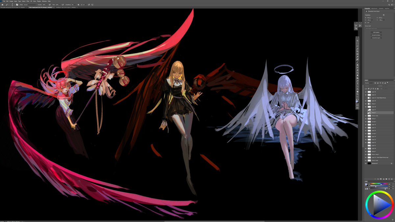Click the foreground color swatch in toolbar
395x222 pixels.
(357, 101)
